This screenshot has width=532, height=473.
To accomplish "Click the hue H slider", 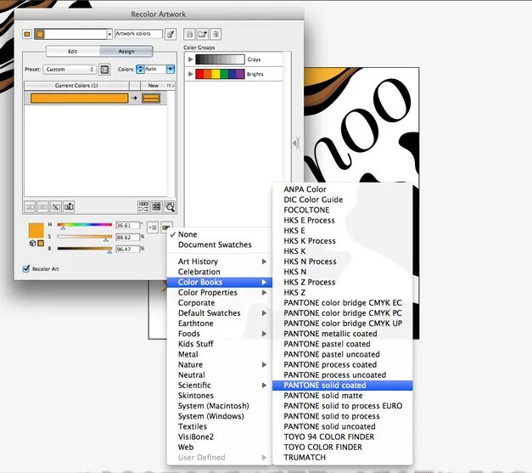I will (x=85, y=225).
